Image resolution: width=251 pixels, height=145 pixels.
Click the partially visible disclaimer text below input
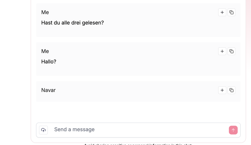click(x=138, y=144)
